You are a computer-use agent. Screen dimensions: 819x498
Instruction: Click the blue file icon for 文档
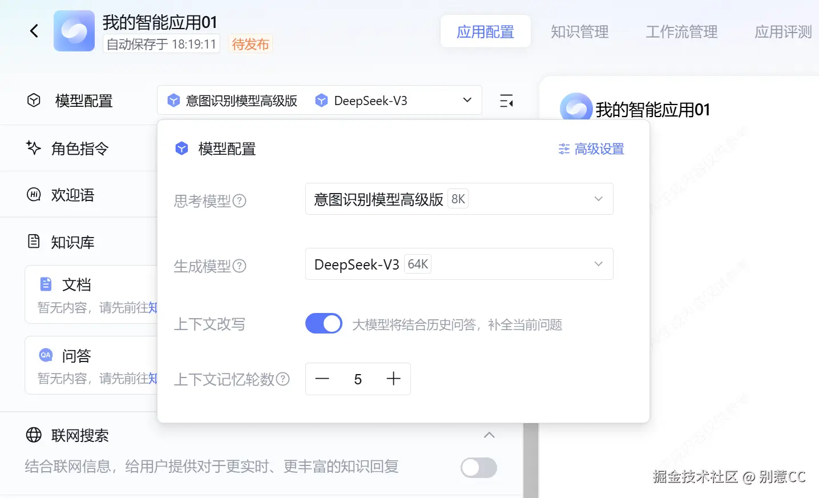[46, 284]
